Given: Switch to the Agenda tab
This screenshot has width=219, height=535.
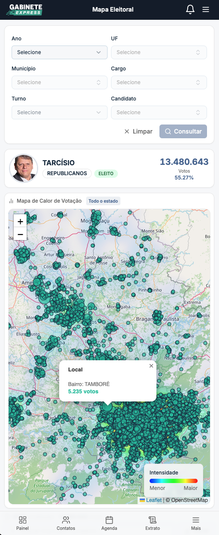Looking at the screenshot, I should 109,523.
